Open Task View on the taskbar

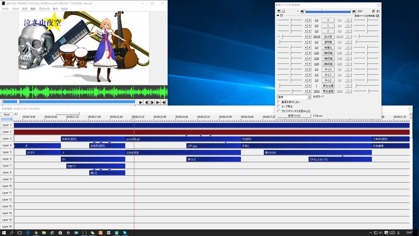[x=20, y=233]
